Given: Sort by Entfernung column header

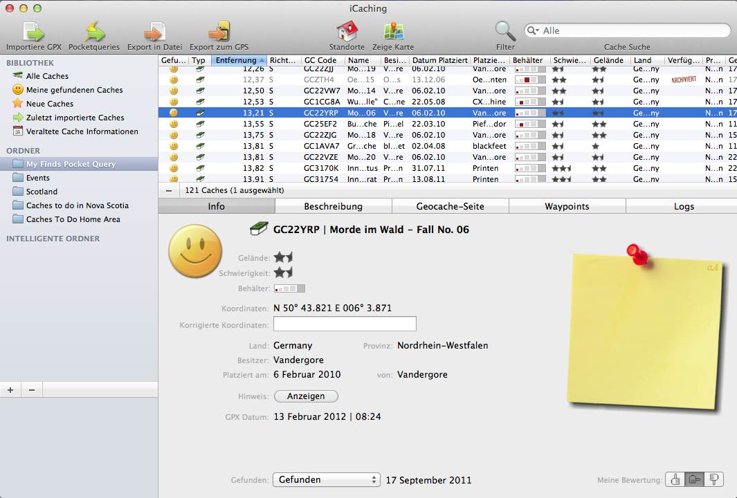Looking at the screenshot, I should (239, 60).
